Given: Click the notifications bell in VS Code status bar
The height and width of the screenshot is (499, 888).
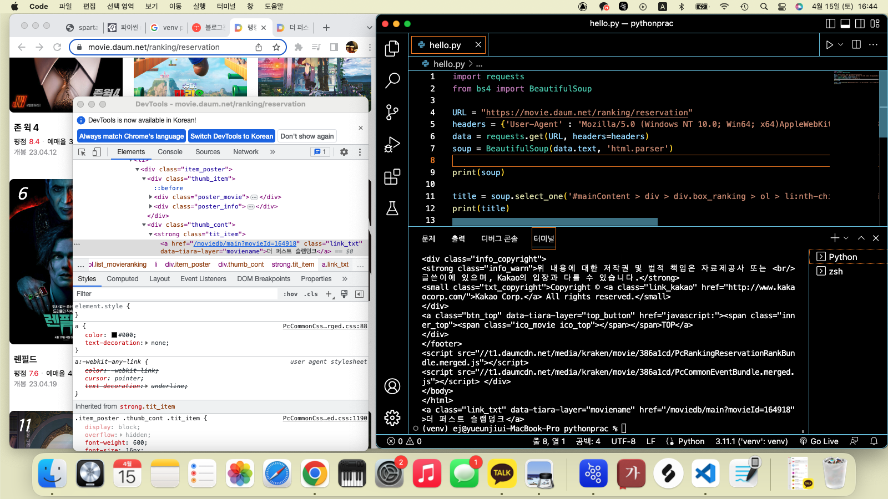Looking at the screenshot, I should (x=874, y=441).
